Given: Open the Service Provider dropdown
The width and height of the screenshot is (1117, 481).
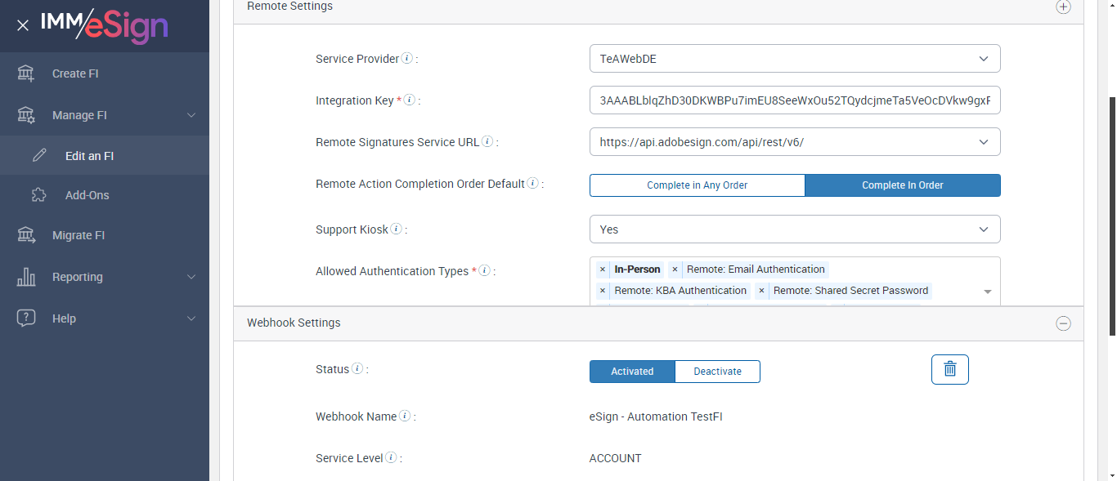Looking at the screenshot, I should [x=794, y=59].
